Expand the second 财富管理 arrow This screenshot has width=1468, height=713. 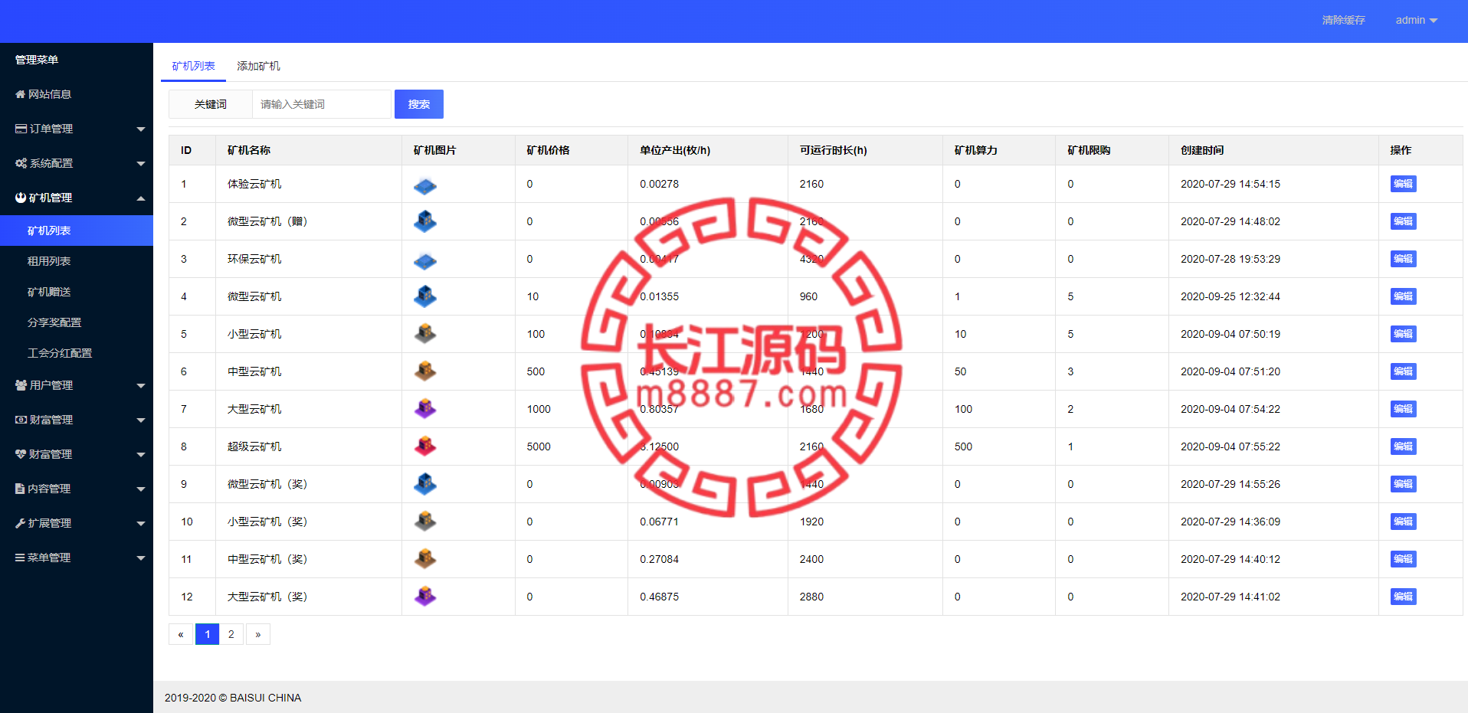point(141,455)
